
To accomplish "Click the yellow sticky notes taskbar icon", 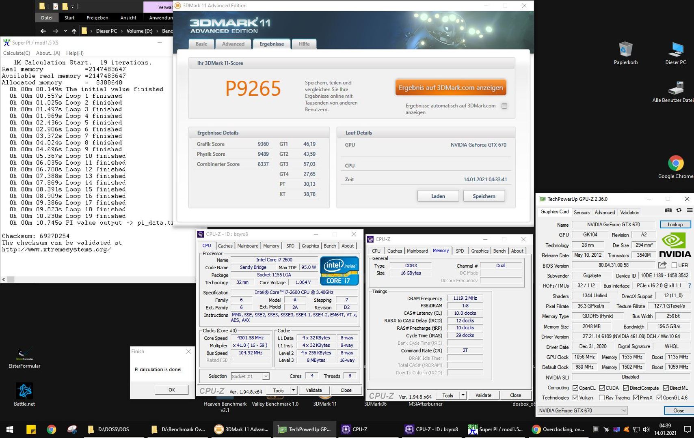I will pos(31,429).
